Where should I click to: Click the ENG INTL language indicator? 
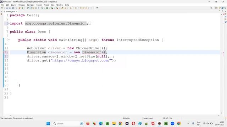pos(199,123)
